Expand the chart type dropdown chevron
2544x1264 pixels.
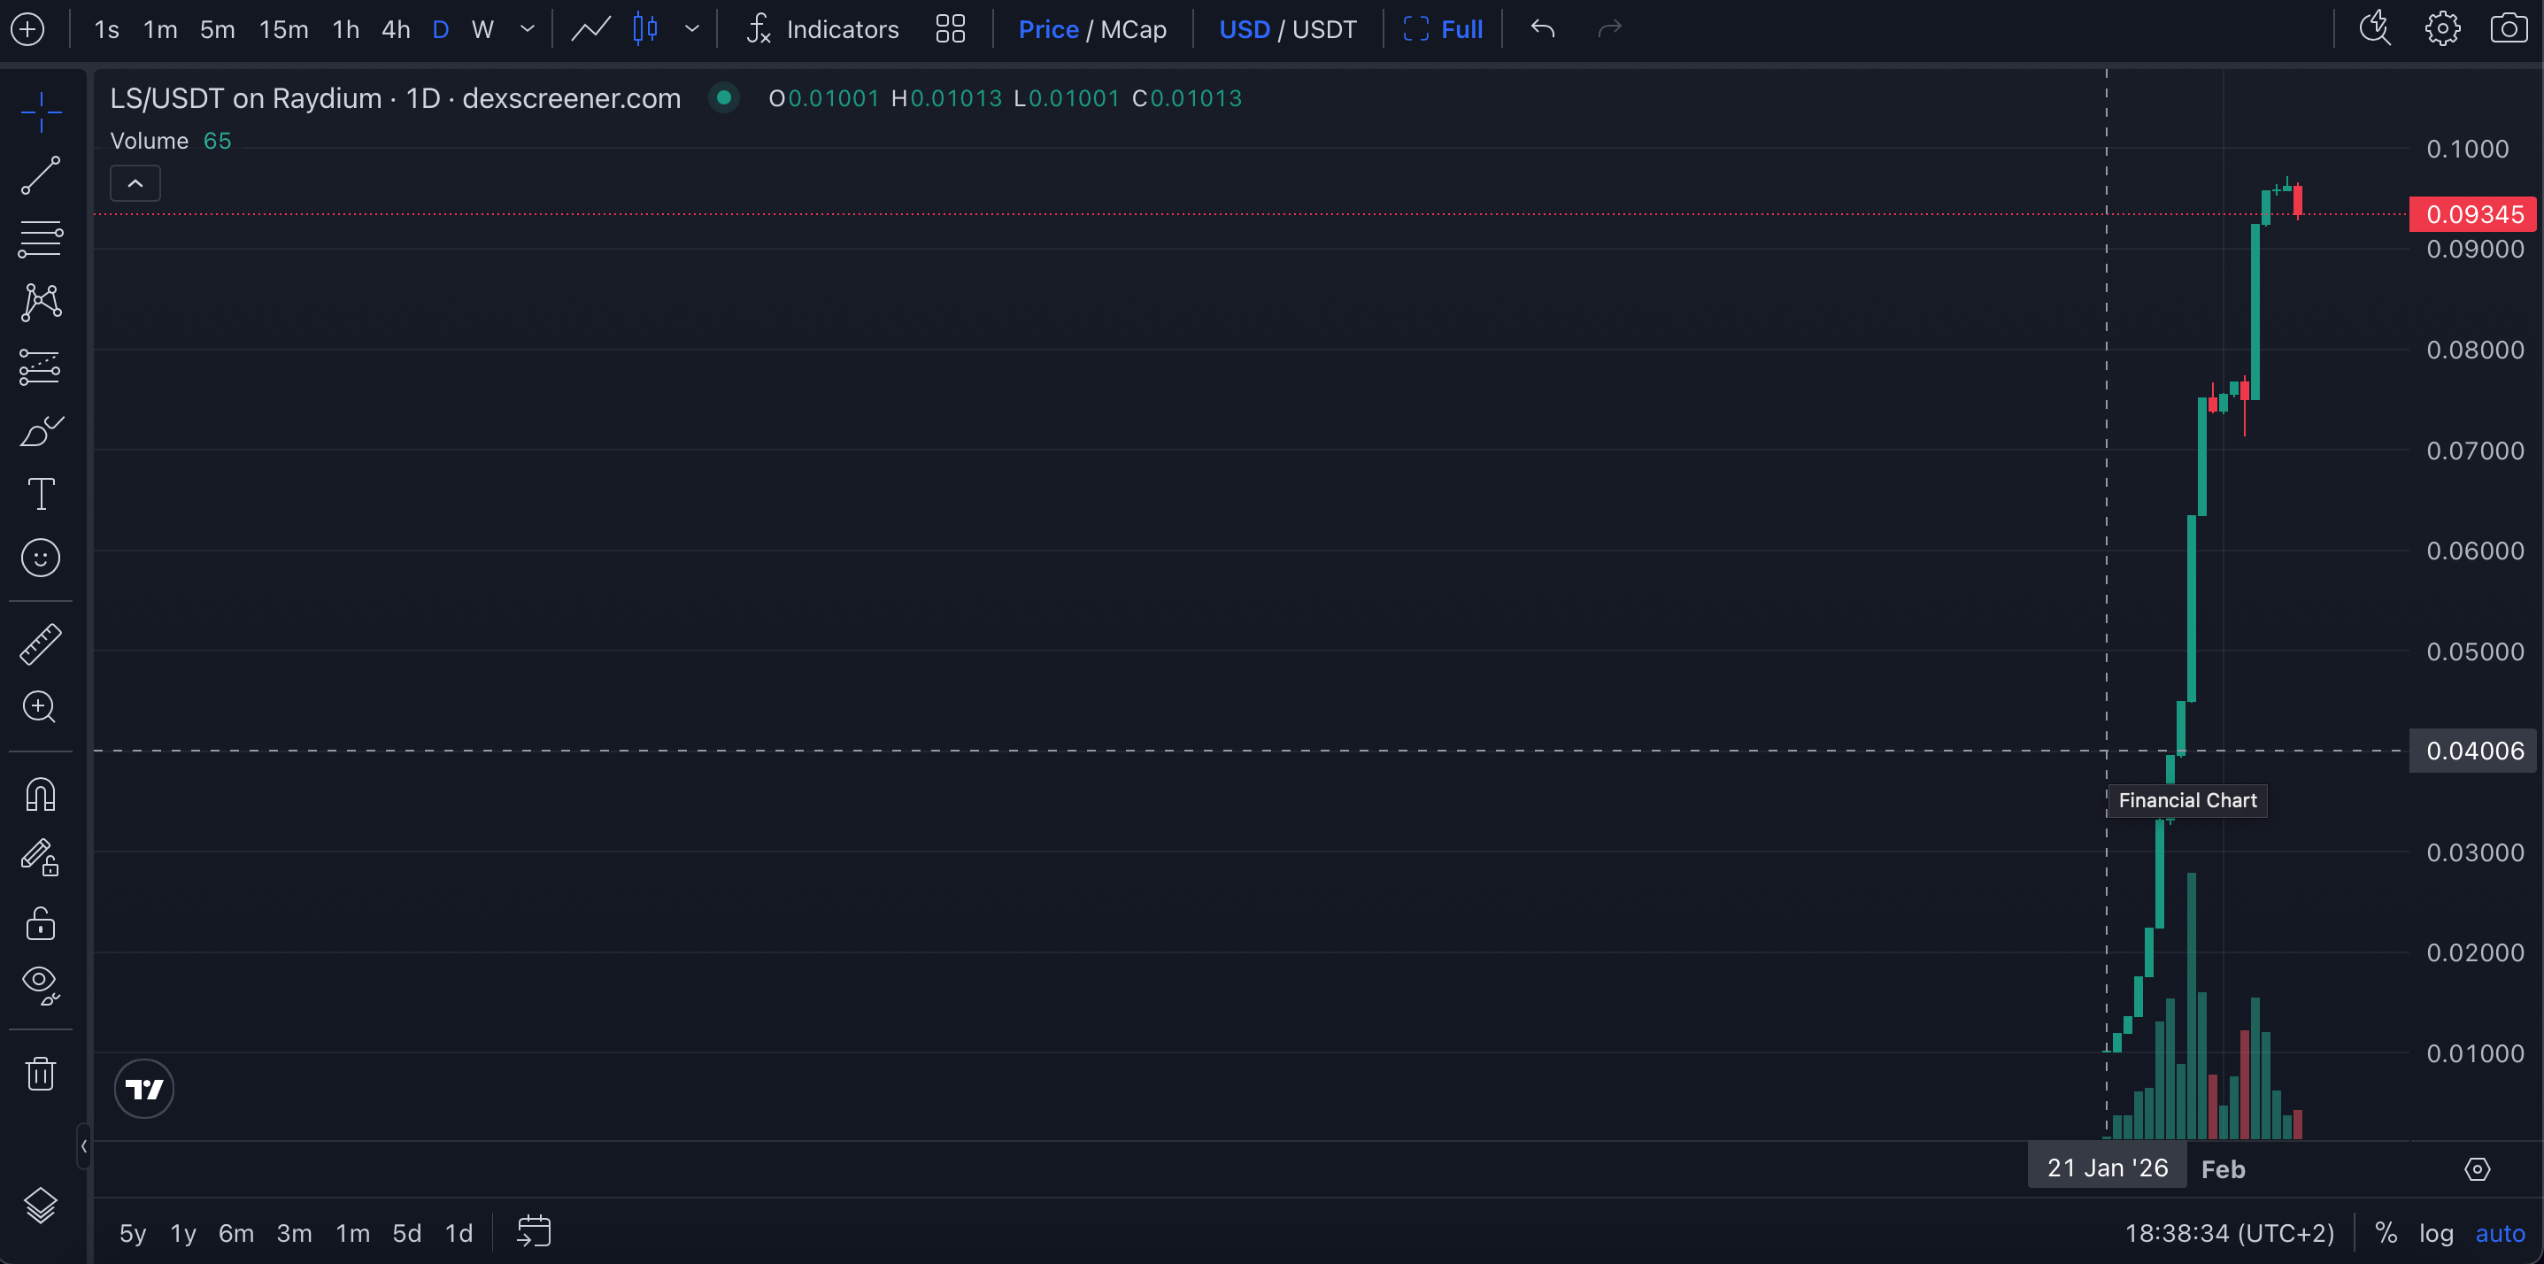pyautogui.click(x=692, y=28)
